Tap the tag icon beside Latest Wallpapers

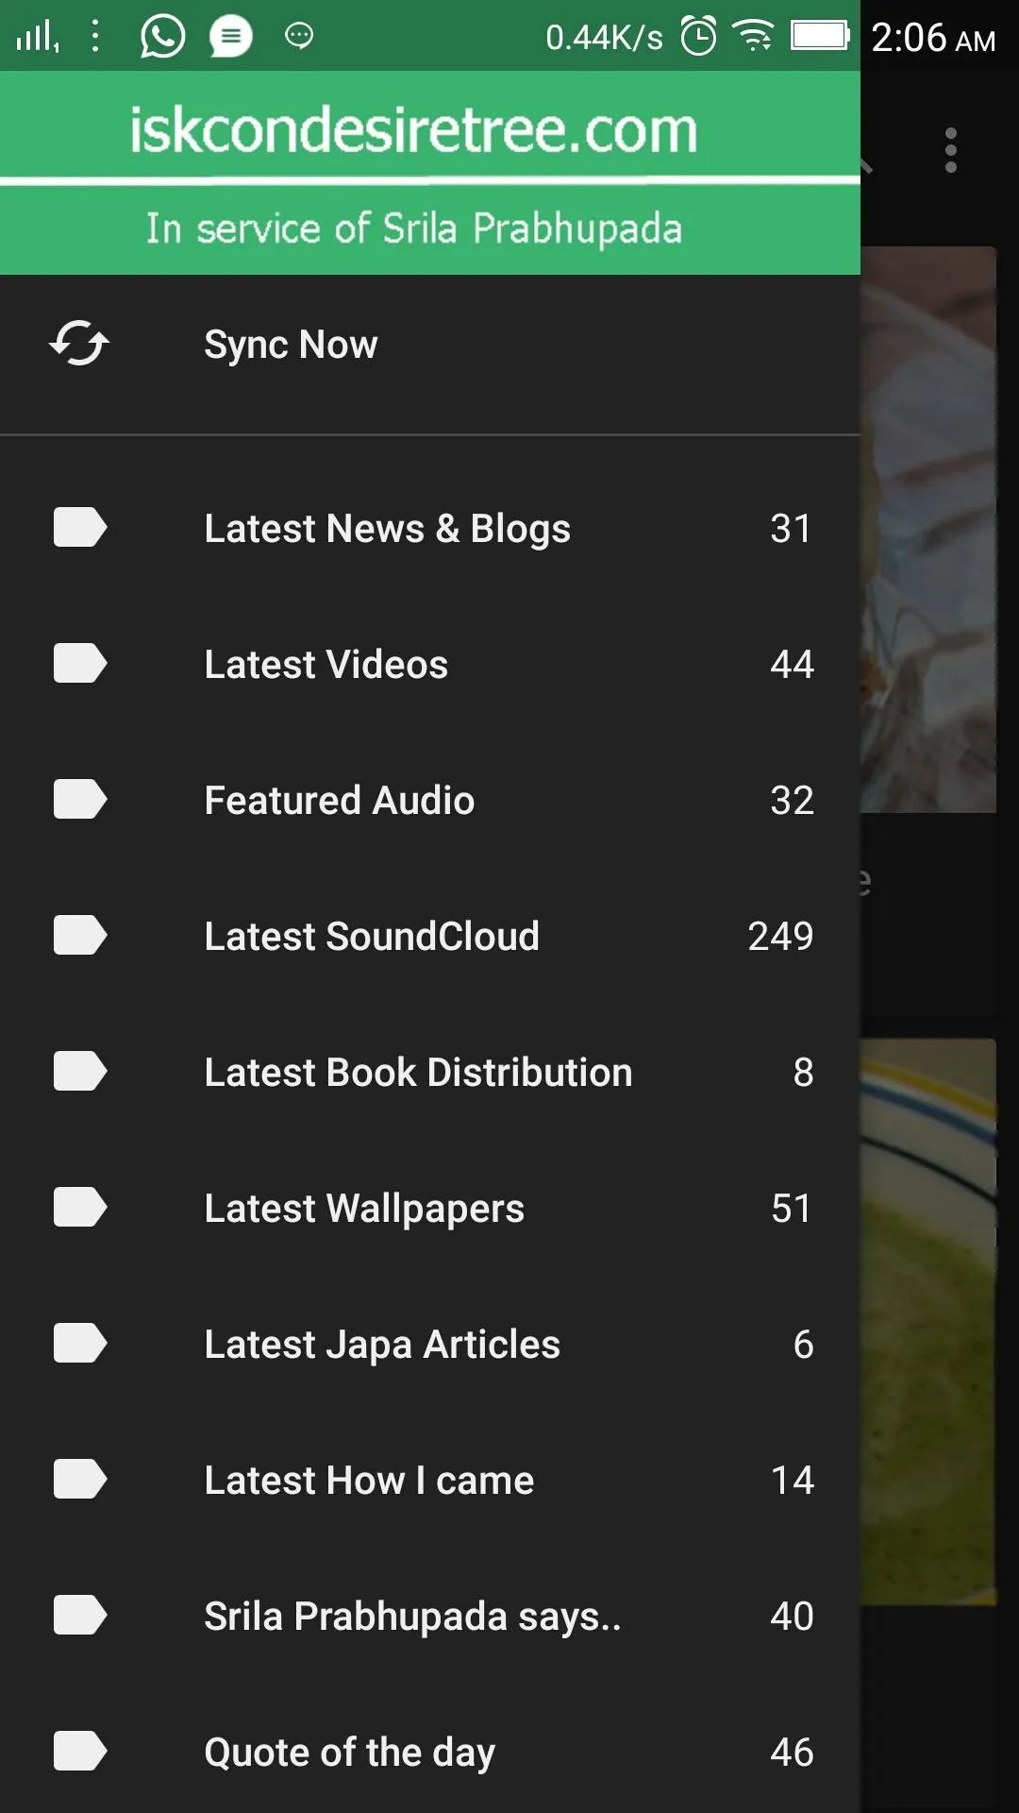80,1208
